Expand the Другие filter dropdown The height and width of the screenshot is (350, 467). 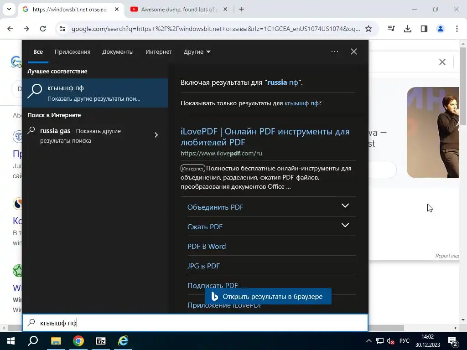tap(197, 52)
